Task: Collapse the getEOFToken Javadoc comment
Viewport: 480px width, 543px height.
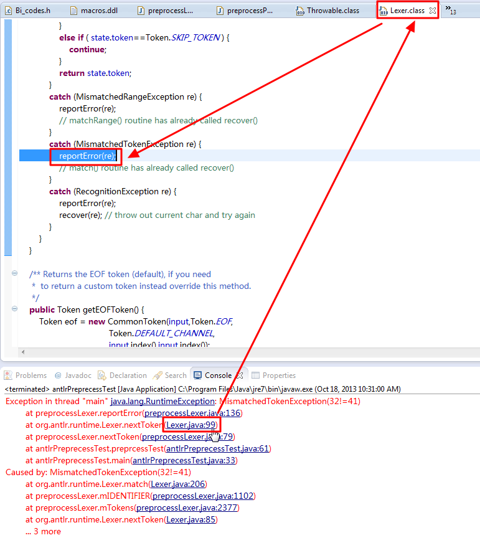Action: point(14,273)
